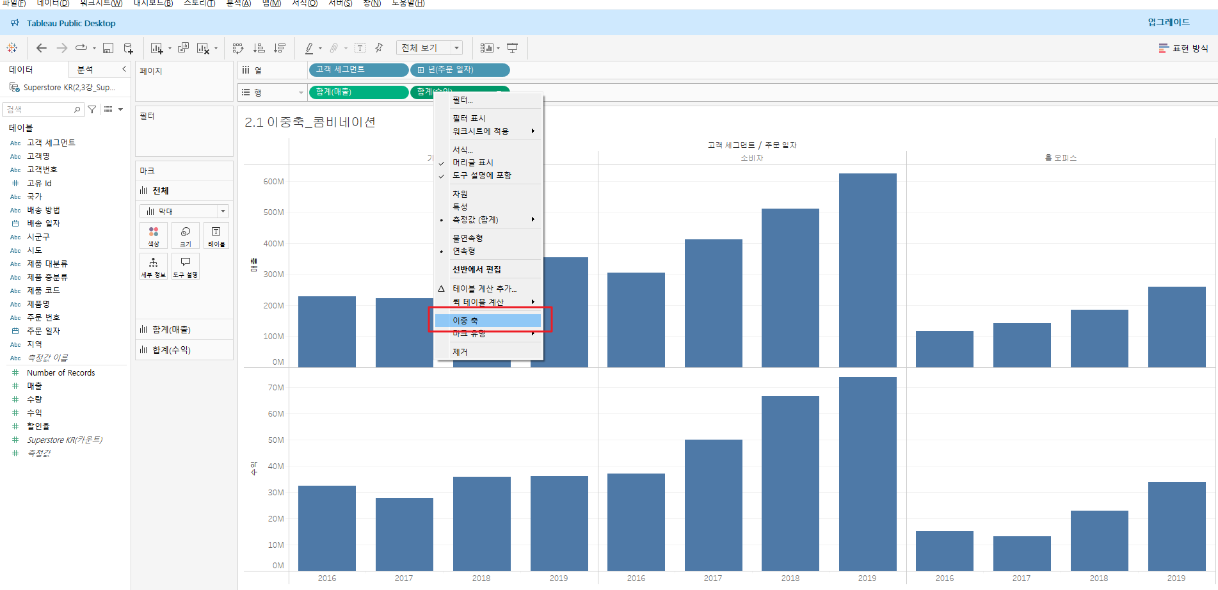Click the '표현 방식' Show Me button
This screenshot has height=590, width=1218.
coord(1183,49)
